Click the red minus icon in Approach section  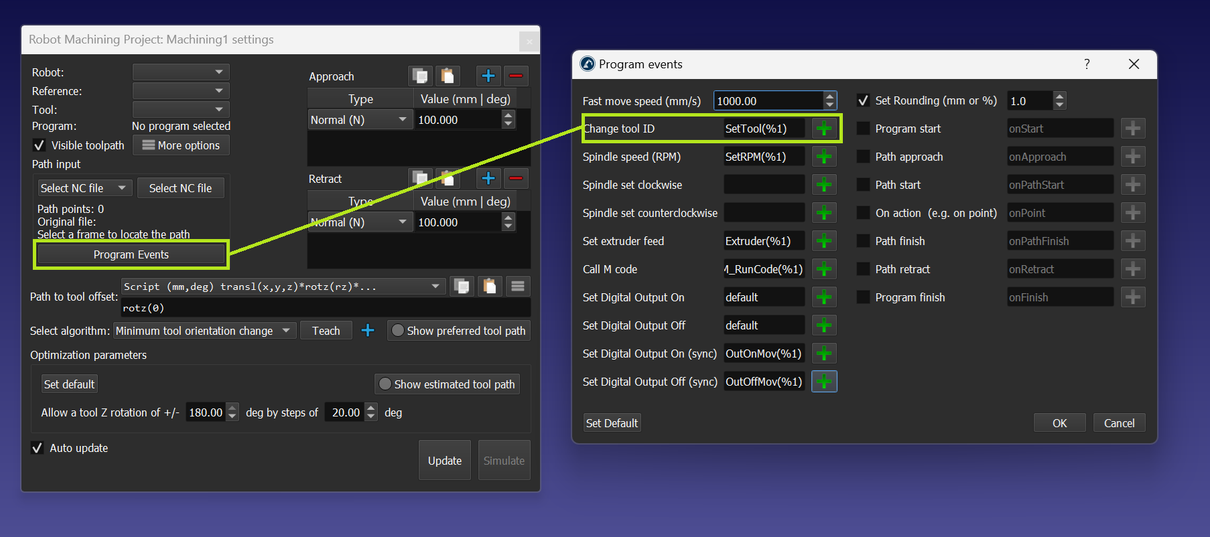click(516, 76)
